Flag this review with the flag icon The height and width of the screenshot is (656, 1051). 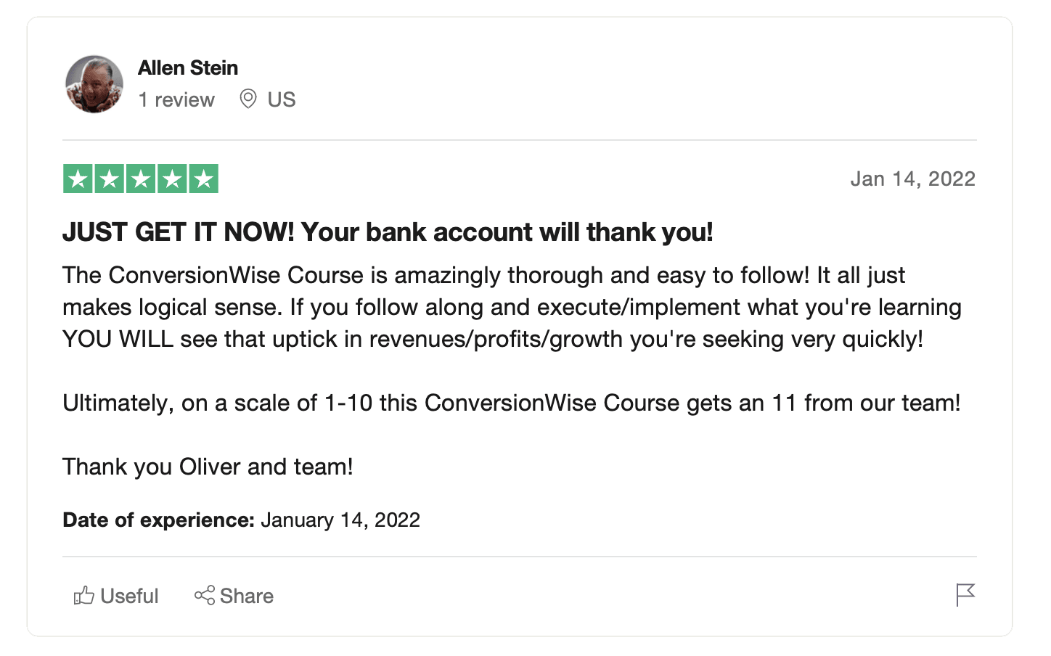(x=965, y=595)
